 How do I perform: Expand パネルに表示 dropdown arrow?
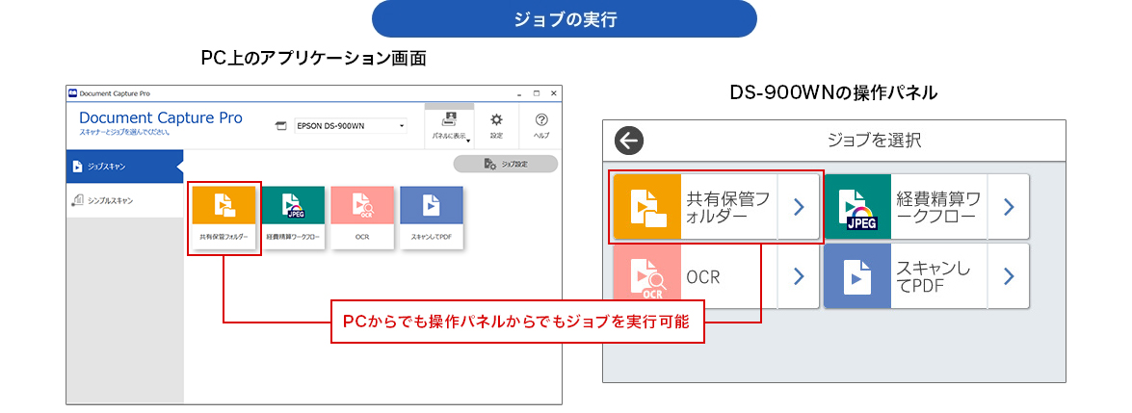tap(468, 141)
